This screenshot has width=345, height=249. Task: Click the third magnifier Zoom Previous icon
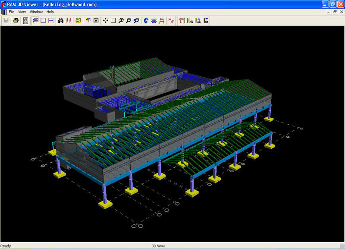[x=136, y=20]
